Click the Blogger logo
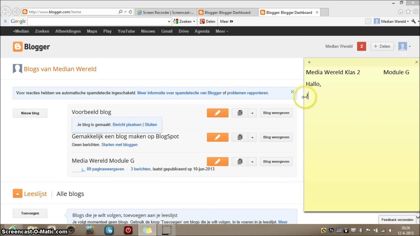Screen dimensions: 420x236 tap(31, 47)
